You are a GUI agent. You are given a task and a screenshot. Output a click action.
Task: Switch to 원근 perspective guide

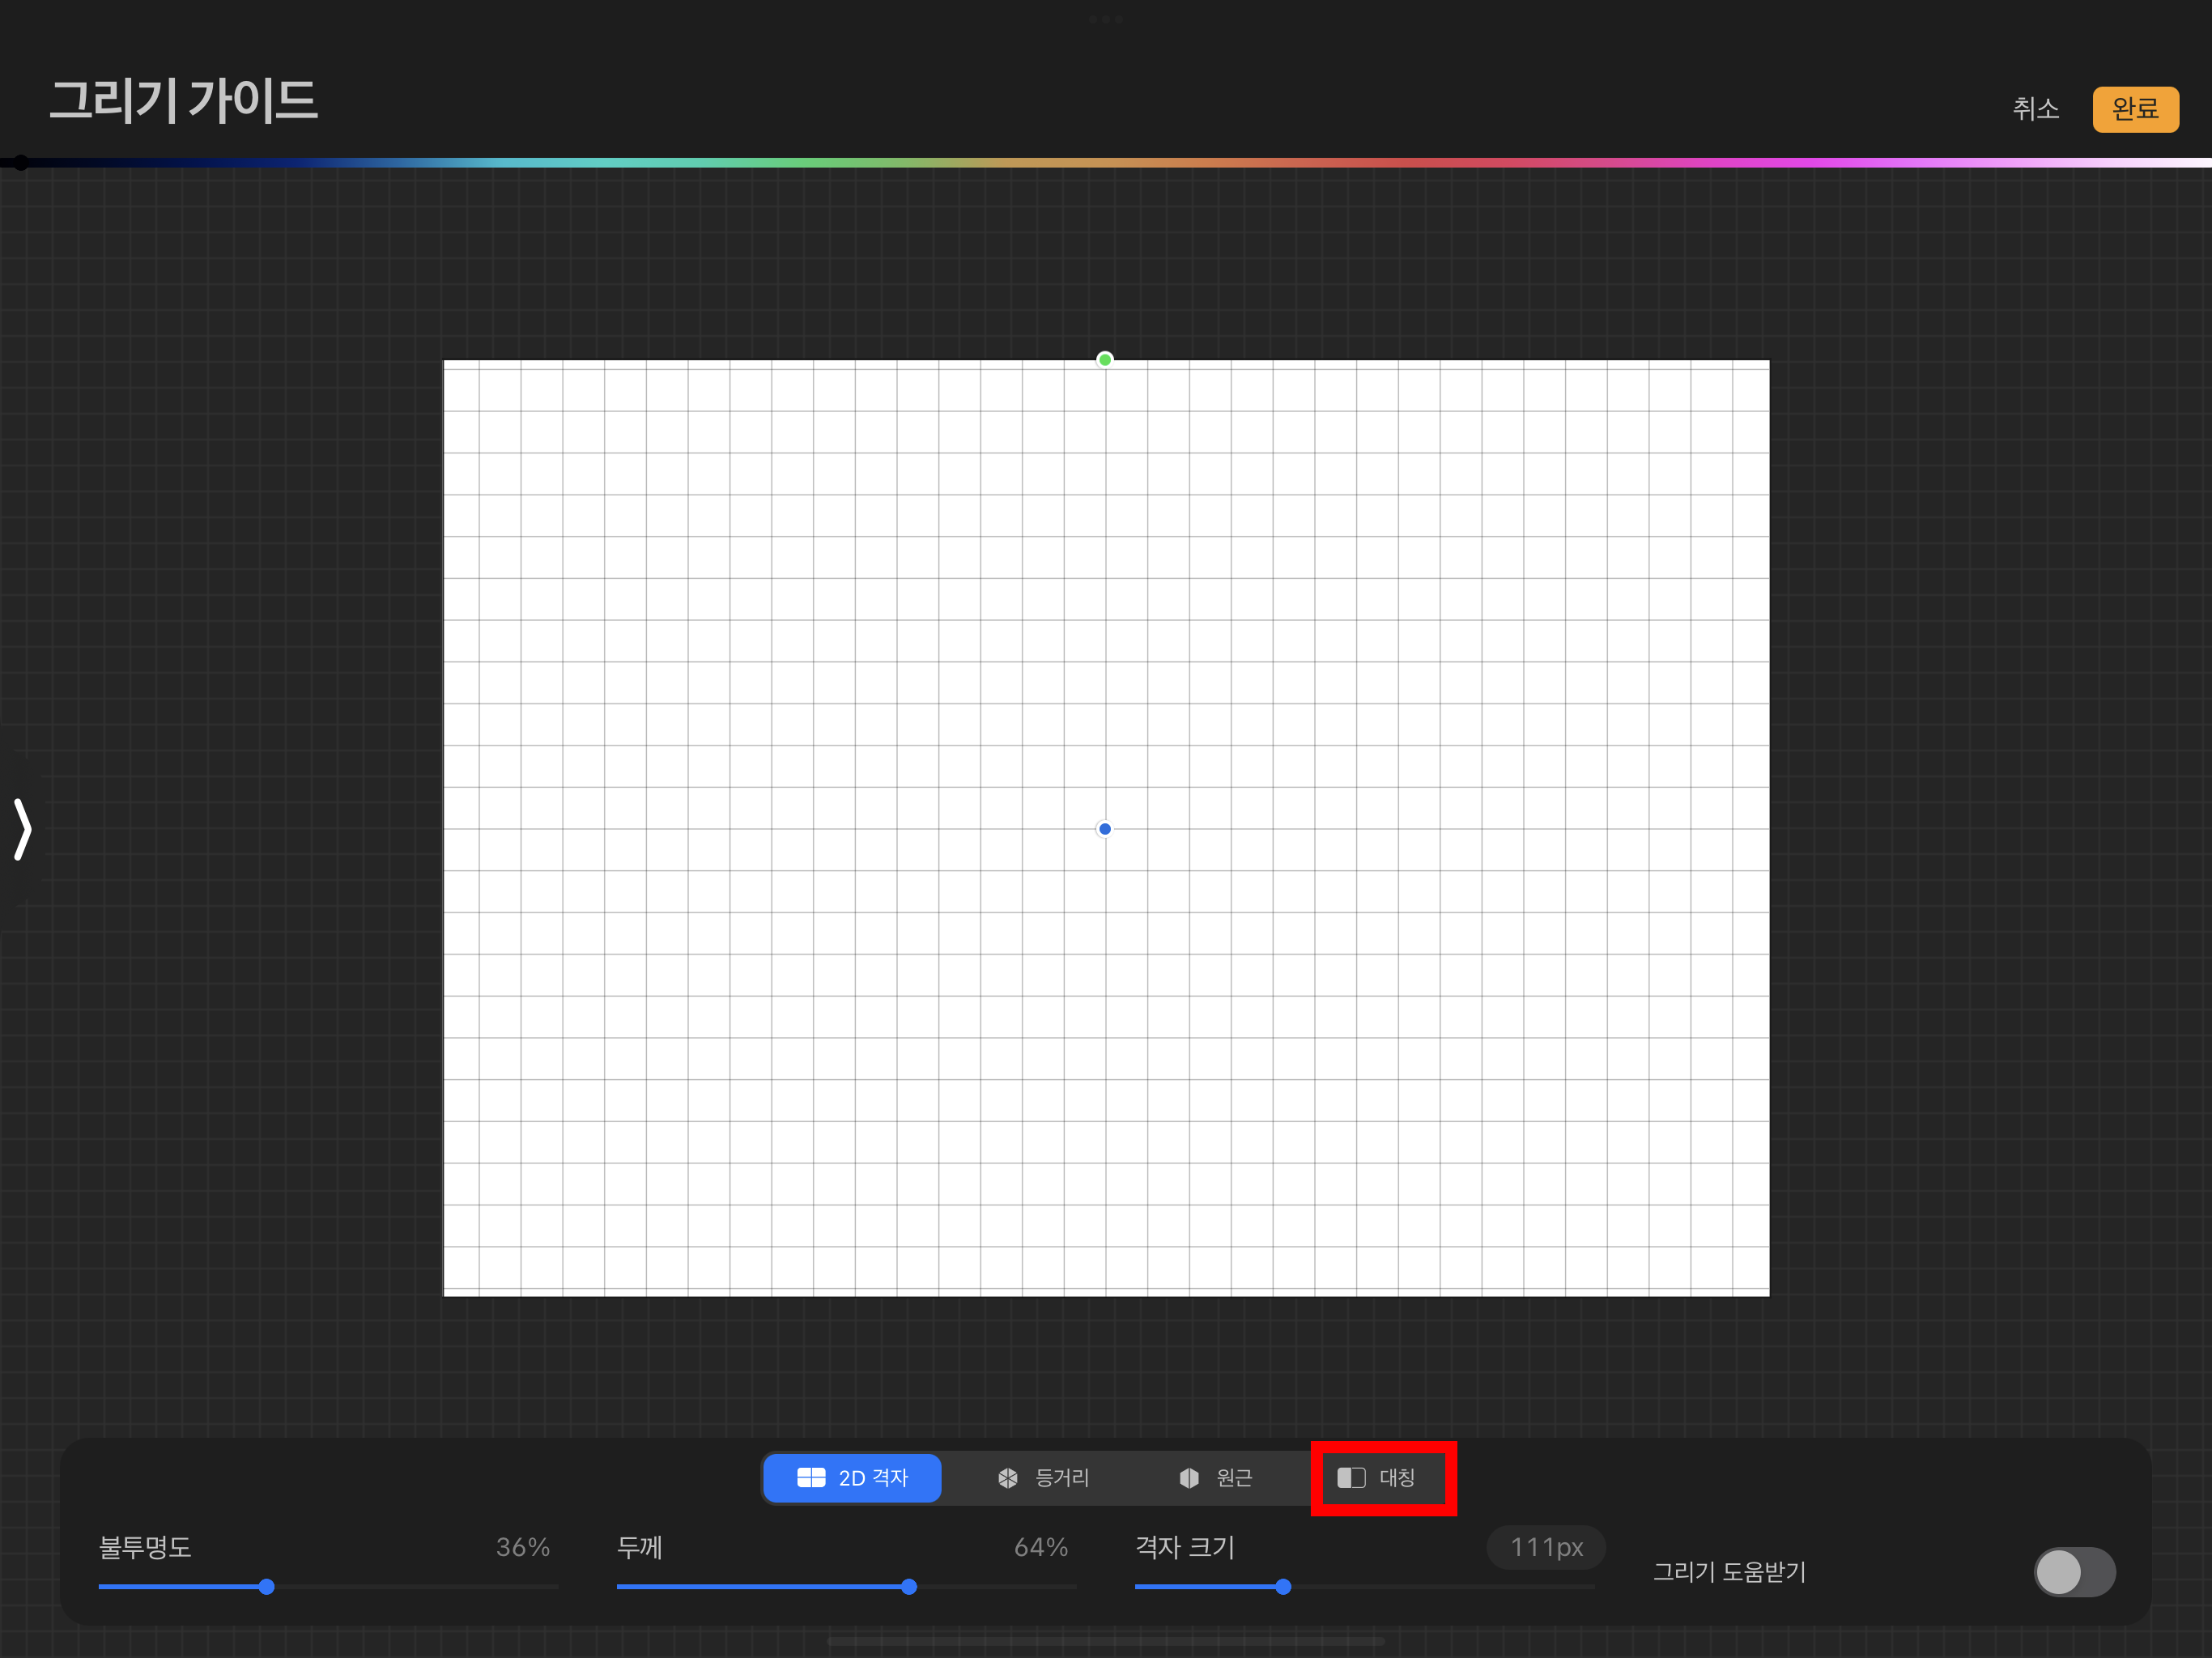1215,1478
